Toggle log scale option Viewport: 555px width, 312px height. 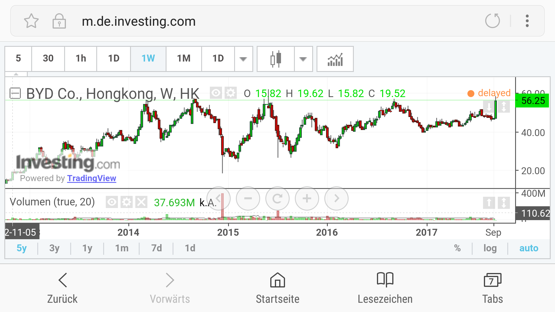(x=490, y=248)
